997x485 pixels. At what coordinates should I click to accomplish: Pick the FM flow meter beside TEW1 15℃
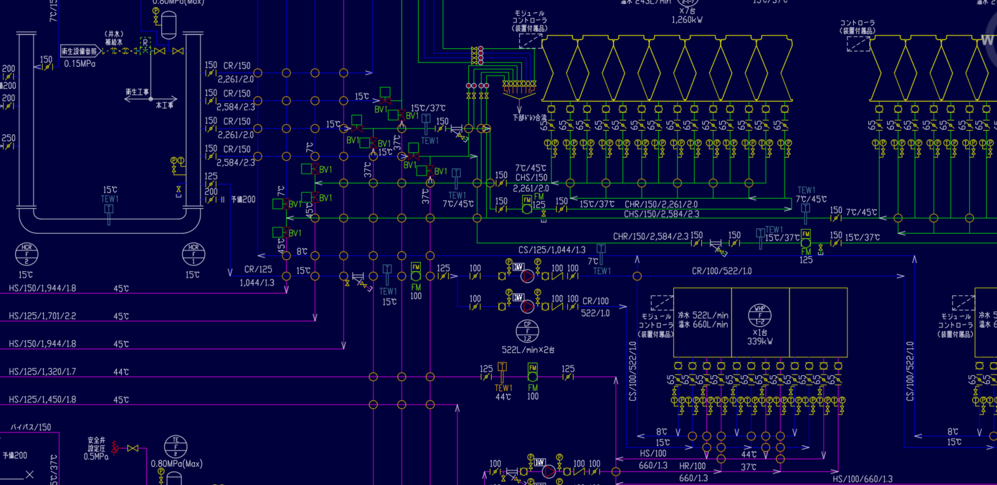(x=416, y=271)
